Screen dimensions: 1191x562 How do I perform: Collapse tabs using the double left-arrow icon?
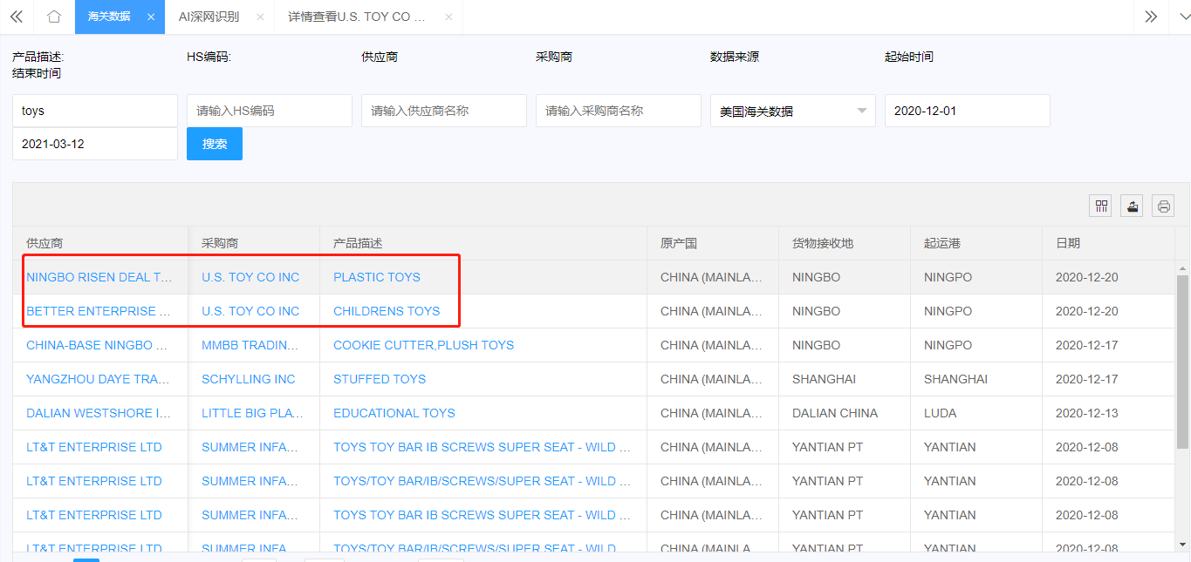click(16, 17)
